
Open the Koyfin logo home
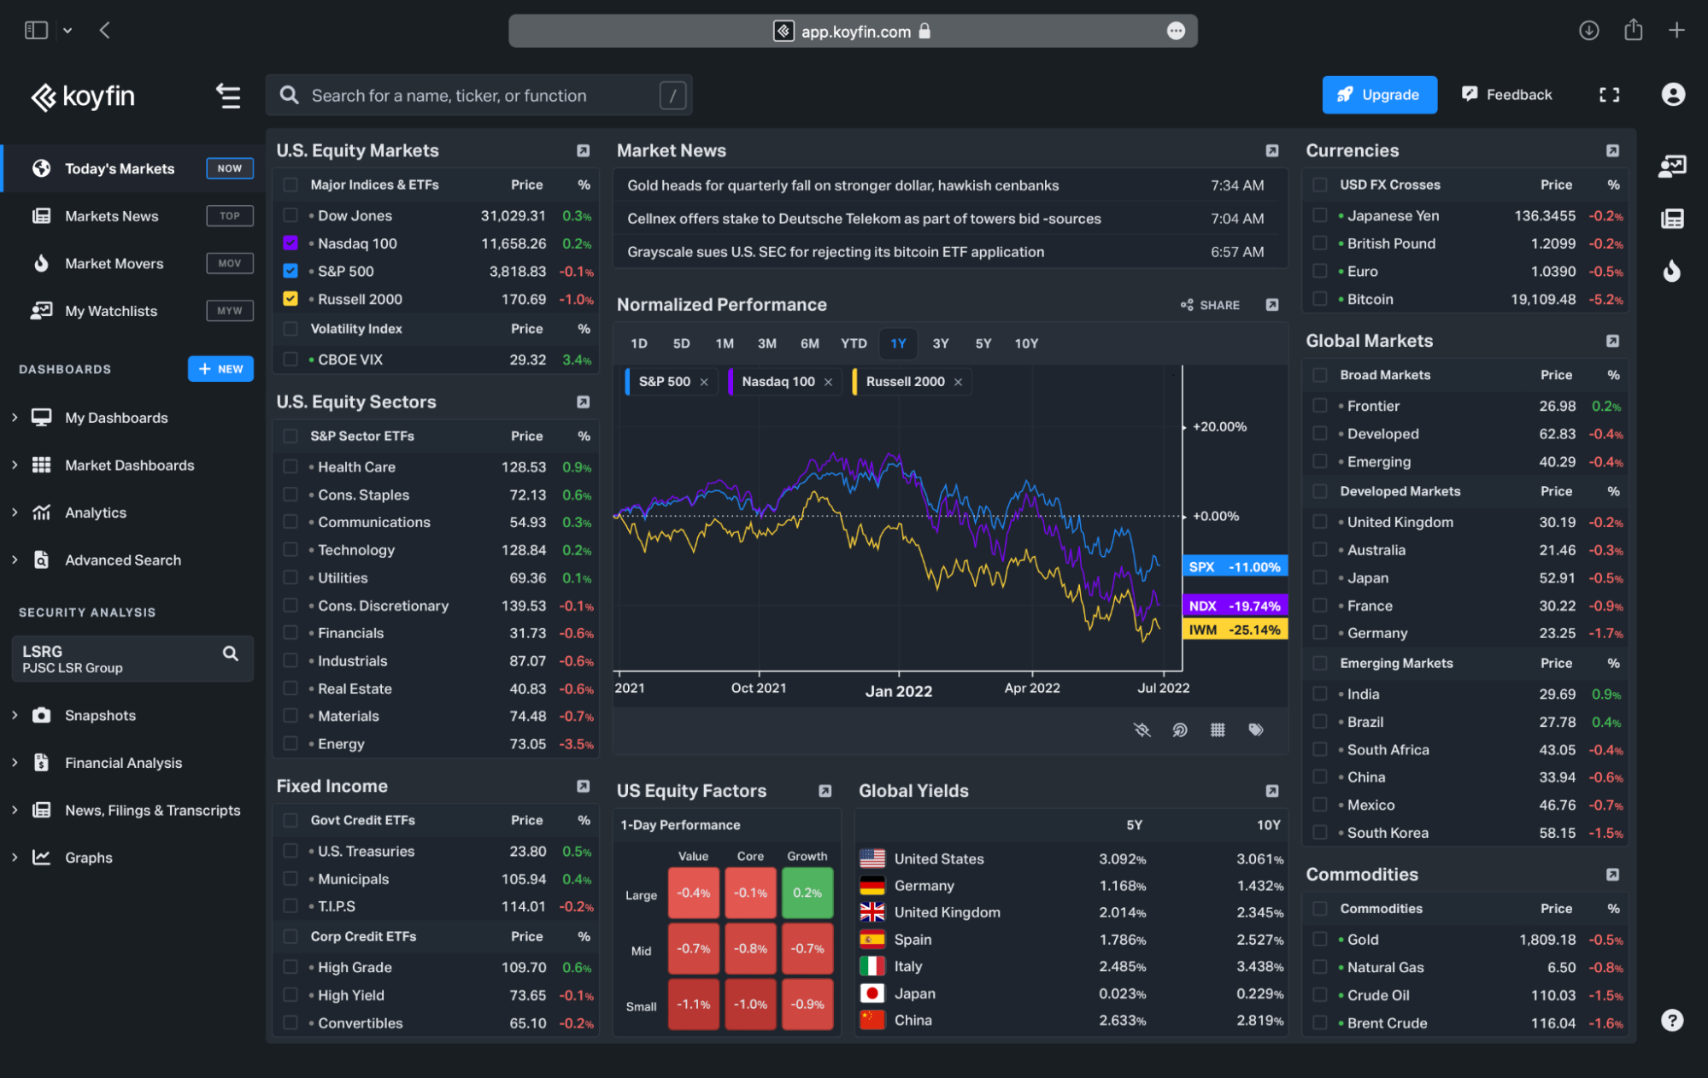[x=83, y=97]
